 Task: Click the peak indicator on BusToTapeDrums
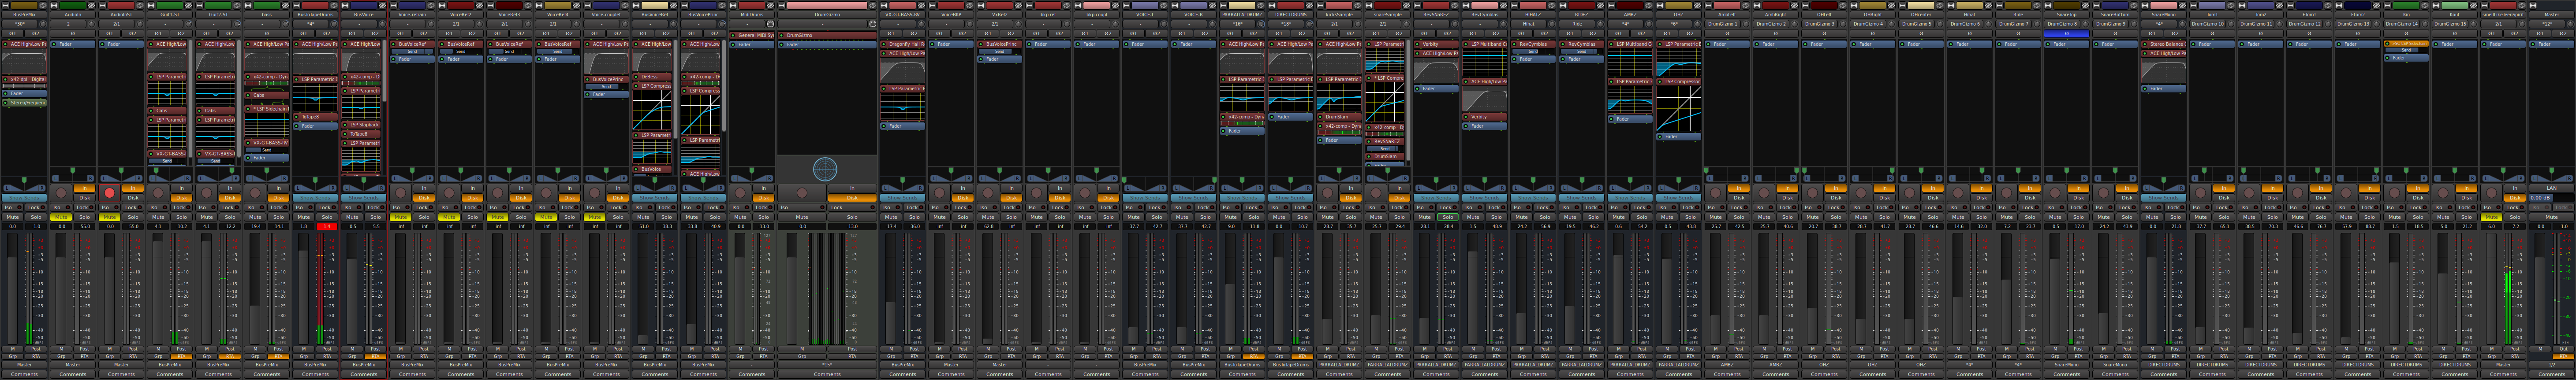coord(327,226)
